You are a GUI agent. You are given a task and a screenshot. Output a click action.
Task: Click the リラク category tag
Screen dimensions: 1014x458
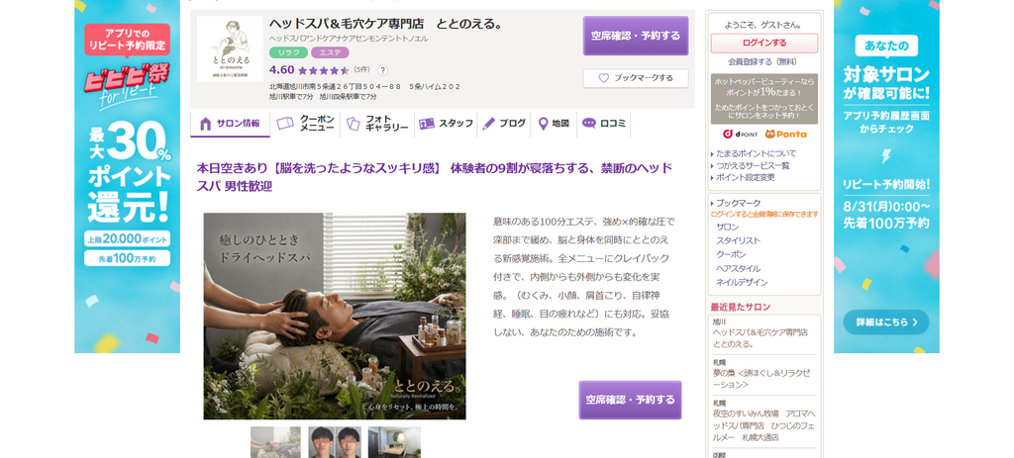[x=288, y=52]
